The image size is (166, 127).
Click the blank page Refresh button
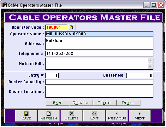(x=49, y=116)
